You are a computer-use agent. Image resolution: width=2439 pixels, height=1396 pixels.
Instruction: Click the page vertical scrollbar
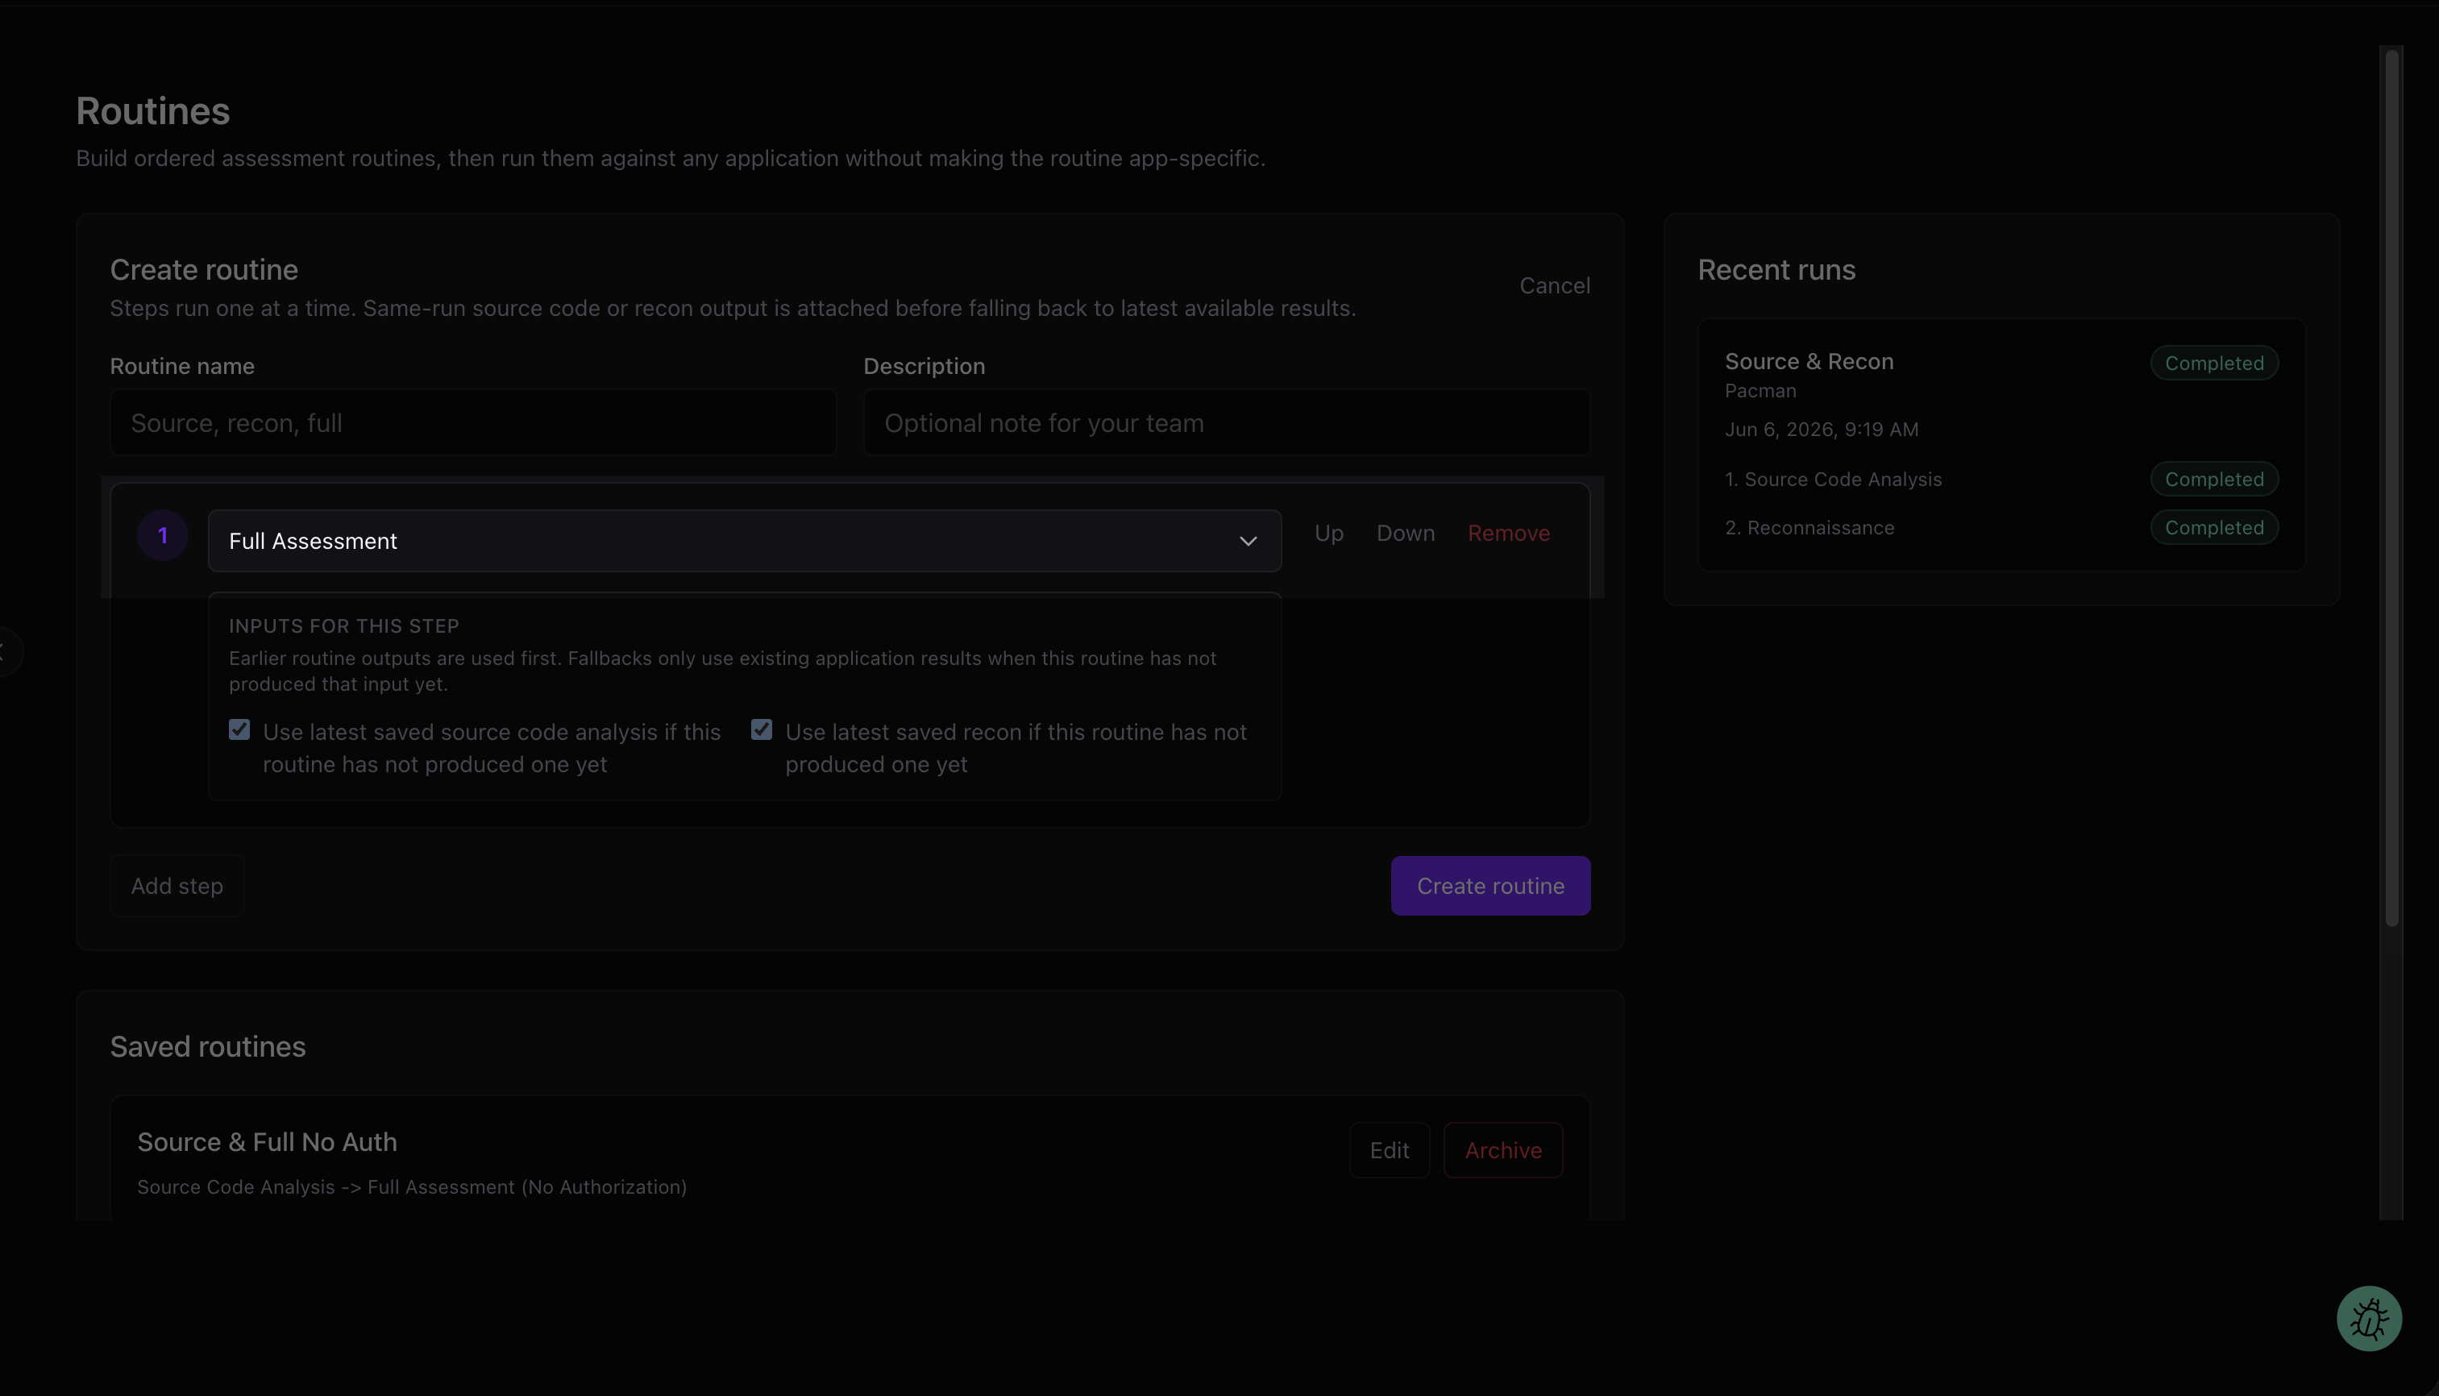pos(2391,489)
